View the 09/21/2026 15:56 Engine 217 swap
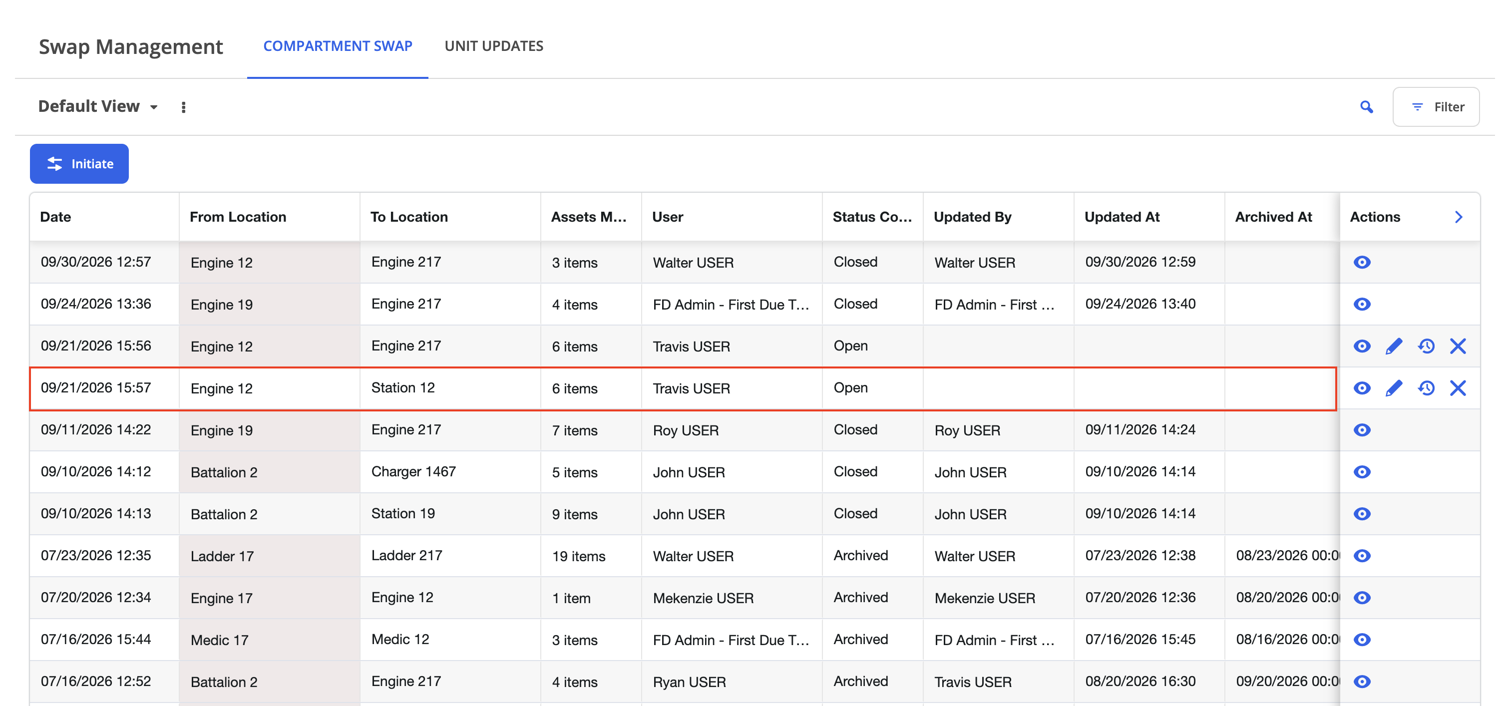 pyautogui.click(x=1362, y=347)
